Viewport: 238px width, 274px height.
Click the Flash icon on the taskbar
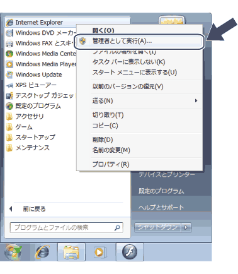(x=130, y=252)
